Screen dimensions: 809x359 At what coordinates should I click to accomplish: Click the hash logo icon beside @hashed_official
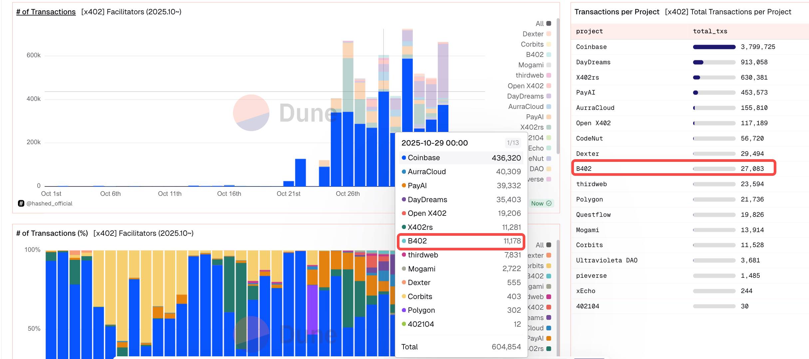(x=21, y=203)
